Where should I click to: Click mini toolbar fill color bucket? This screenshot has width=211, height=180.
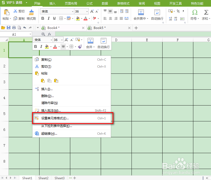tap(47, 47)
